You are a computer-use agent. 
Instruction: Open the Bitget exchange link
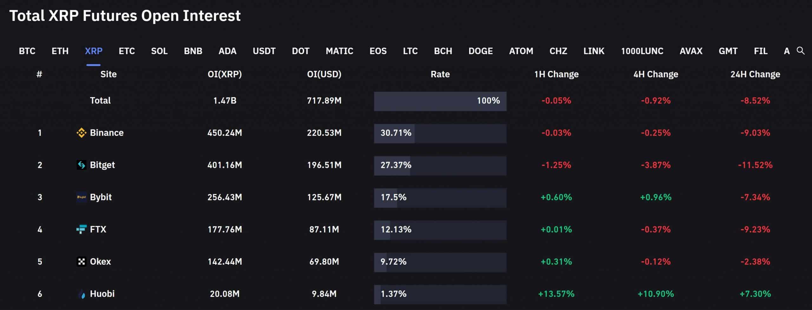click(x=102, y=165)
